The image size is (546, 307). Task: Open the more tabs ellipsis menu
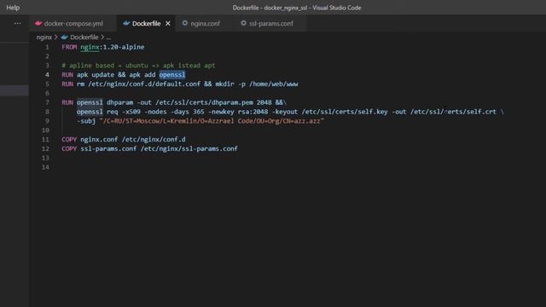[x=17, y=23]
